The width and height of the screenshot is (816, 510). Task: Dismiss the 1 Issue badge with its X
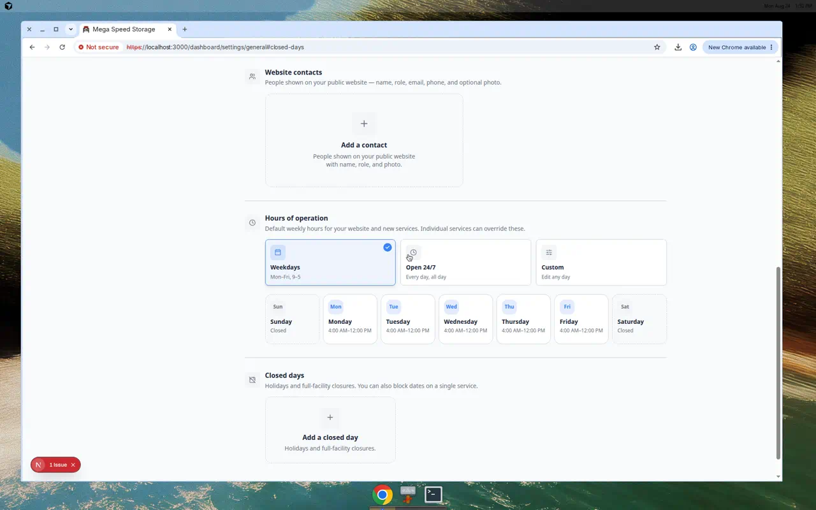coord(73,465)
